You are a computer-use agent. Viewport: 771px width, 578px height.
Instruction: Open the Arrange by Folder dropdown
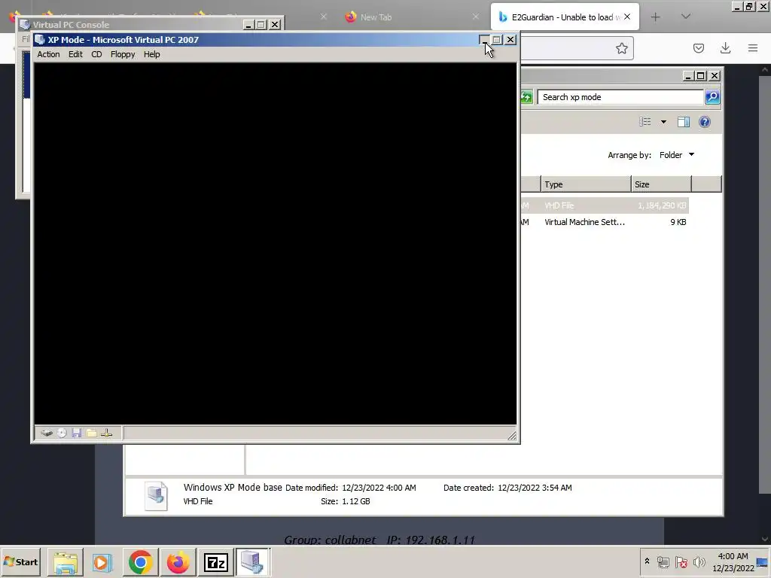click(x=677, y=155)
